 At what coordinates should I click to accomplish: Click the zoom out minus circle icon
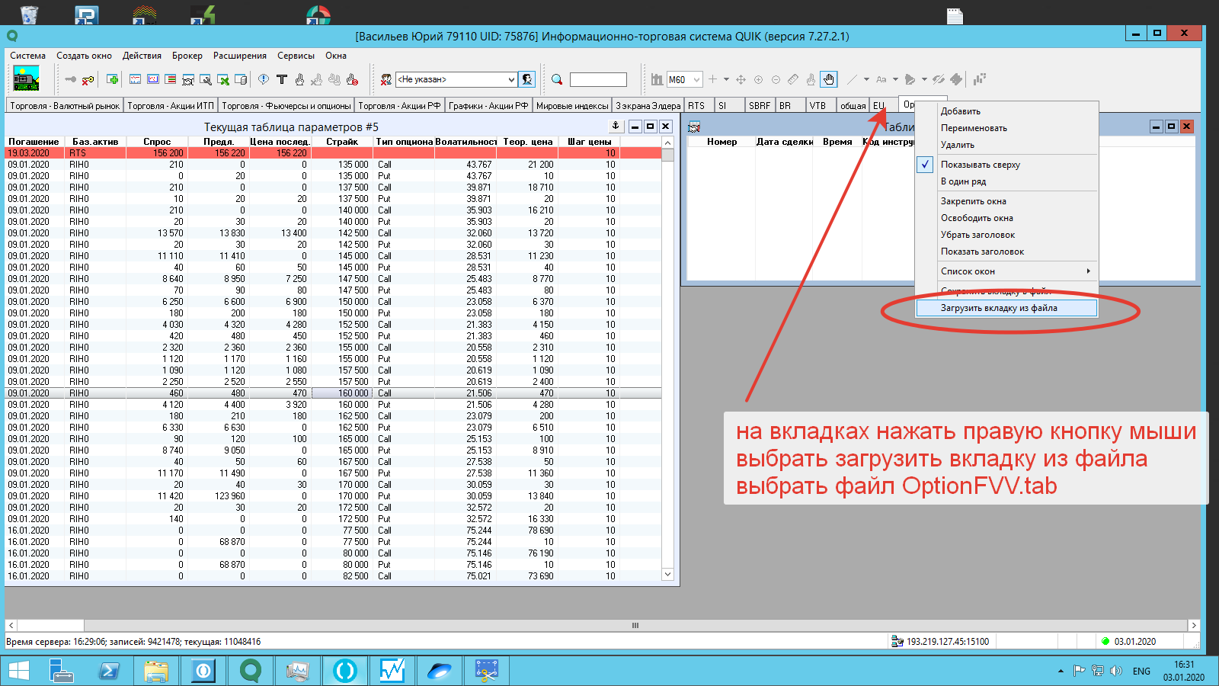point(776,79)
